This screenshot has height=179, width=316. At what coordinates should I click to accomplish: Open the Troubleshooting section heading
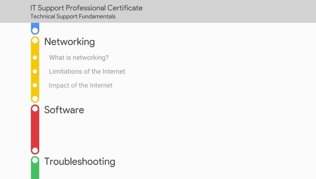[80, 162]
